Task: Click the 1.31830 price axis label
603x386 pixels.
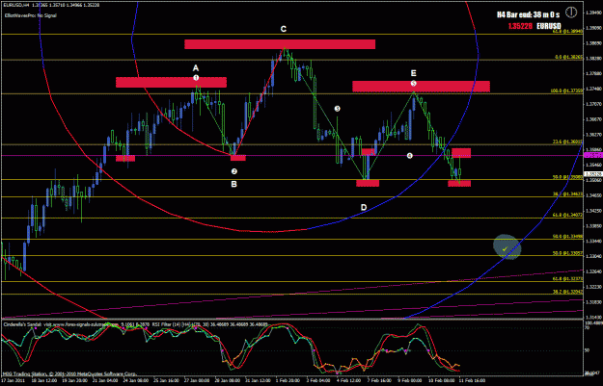Action: coord(593,301)
